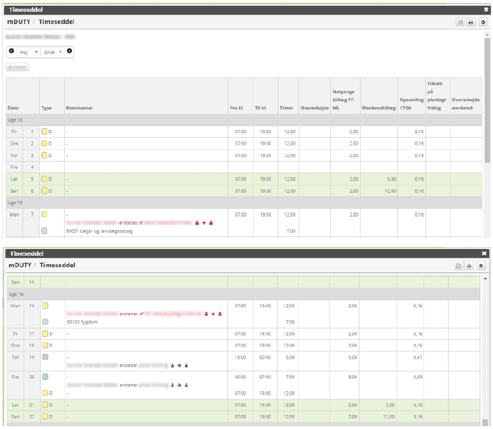Click the document export icon in the lower window
This screenshot has height=429, width=493.
tap(459, 266)
